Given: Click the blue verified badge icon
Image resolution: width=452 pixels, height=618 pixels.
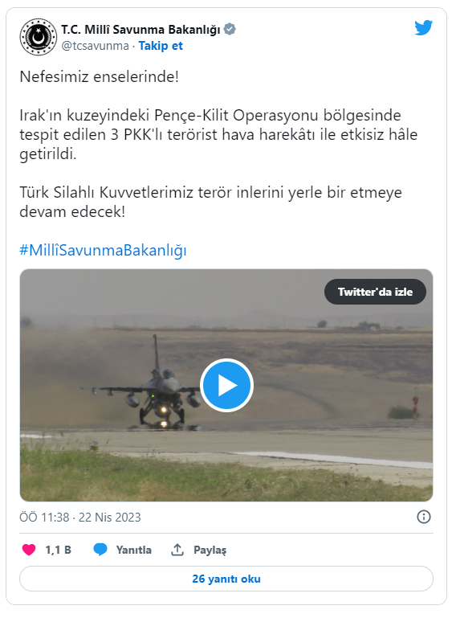Looking at the screenshot, I should tap(230, 29).
